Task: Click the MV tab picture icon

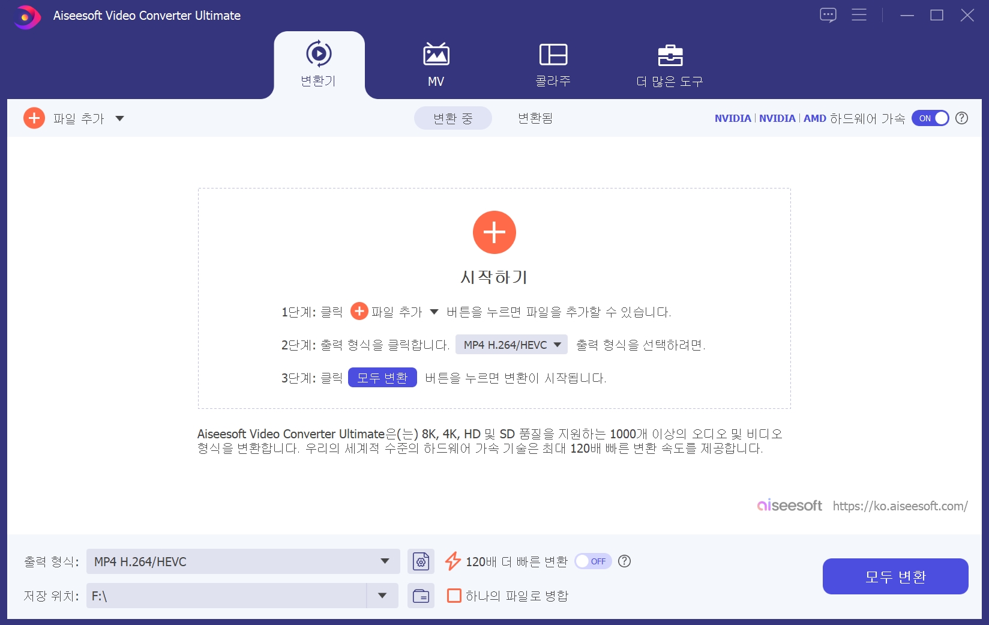Action: [436, 54]
